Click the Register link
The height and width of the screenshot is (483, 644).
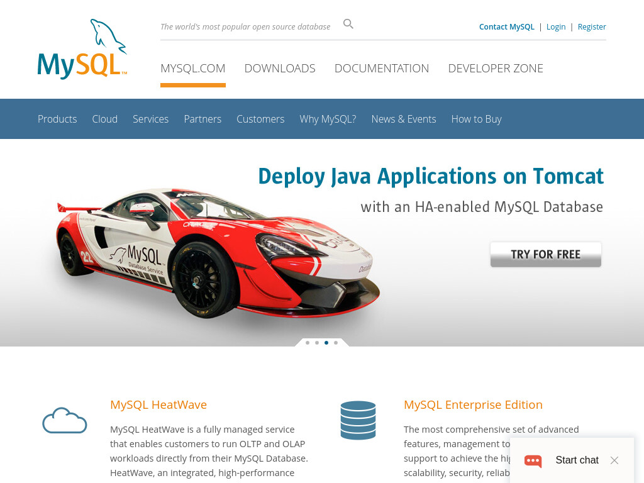coord(591,26)
